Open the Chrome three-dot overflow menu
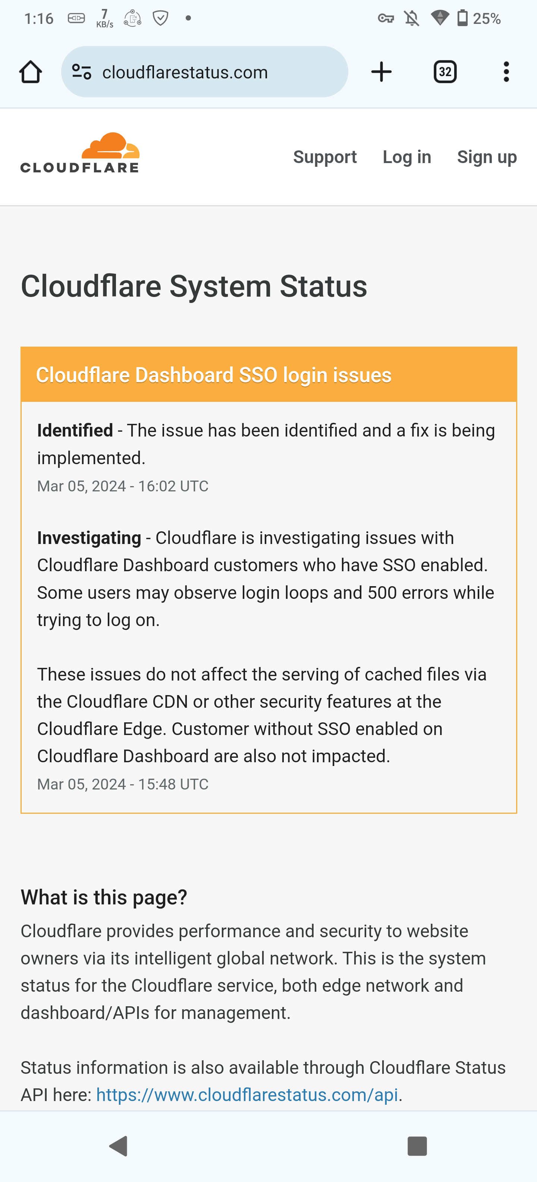Screen dimensions: 537x1182 coord(506,72)
